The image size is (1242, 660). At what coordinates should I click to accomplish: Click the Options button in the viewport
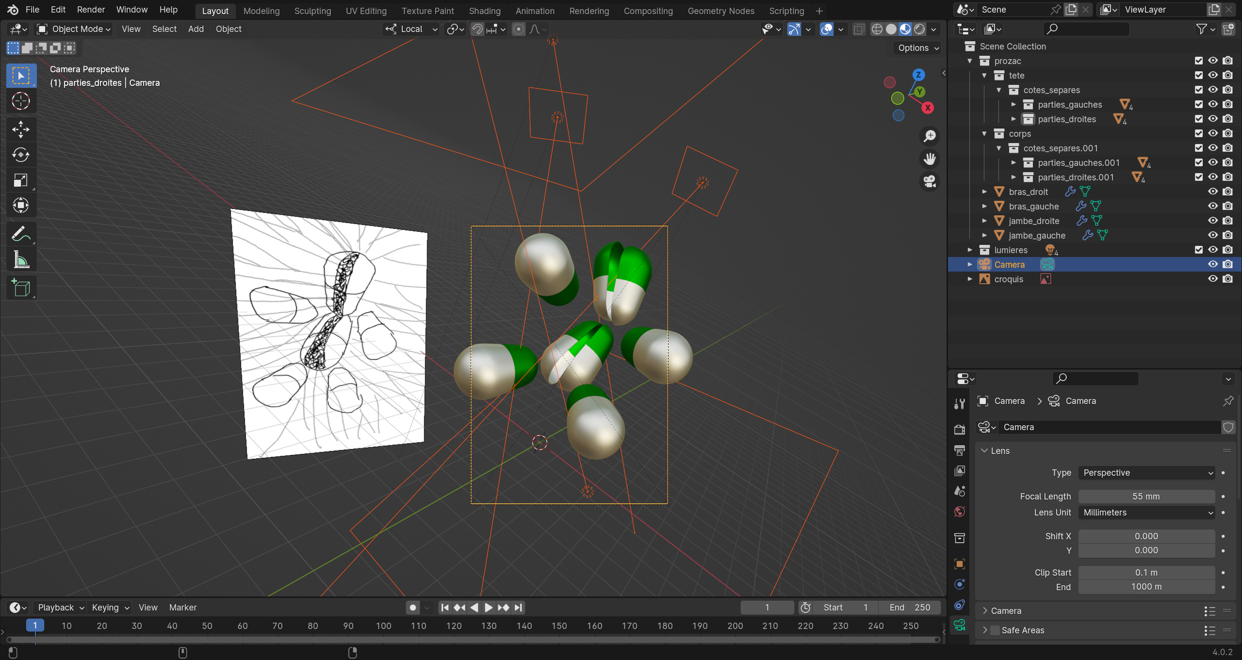coord(916,48)
